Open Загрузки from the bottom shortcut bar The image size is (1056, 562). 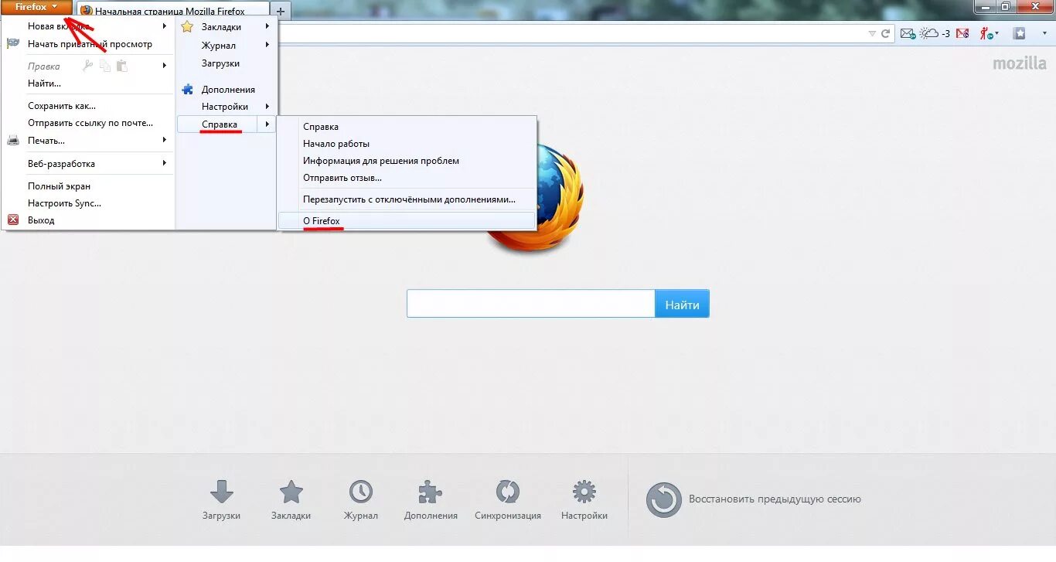coord(222,500)
